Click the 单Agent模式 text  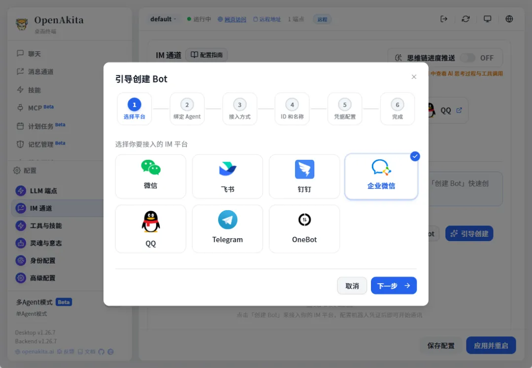click(x=32, y=314)
